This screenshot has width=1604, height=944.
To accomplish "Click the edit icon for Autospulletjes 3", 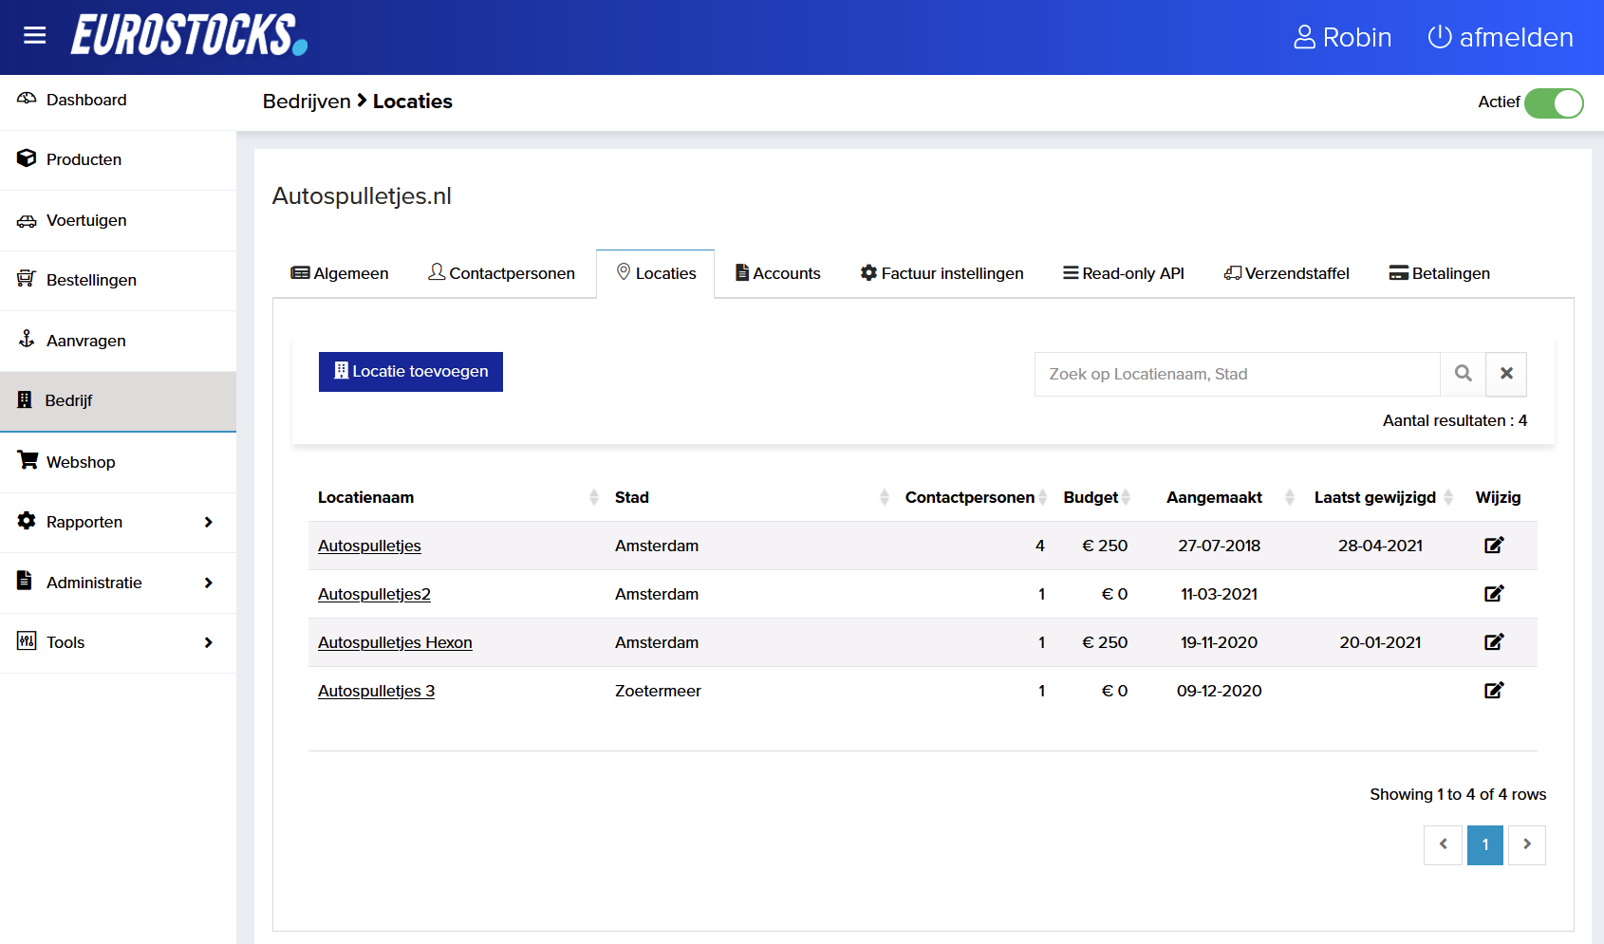I will pyautogui.click(x=1494, y=691).
